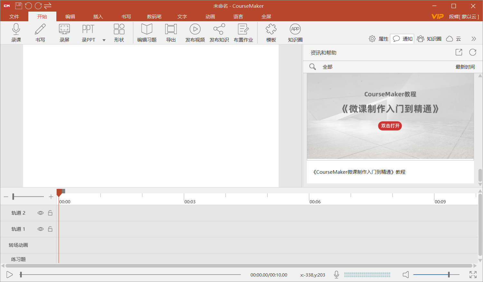Click the 全屏 fullscreen tab

coord(266,16)
